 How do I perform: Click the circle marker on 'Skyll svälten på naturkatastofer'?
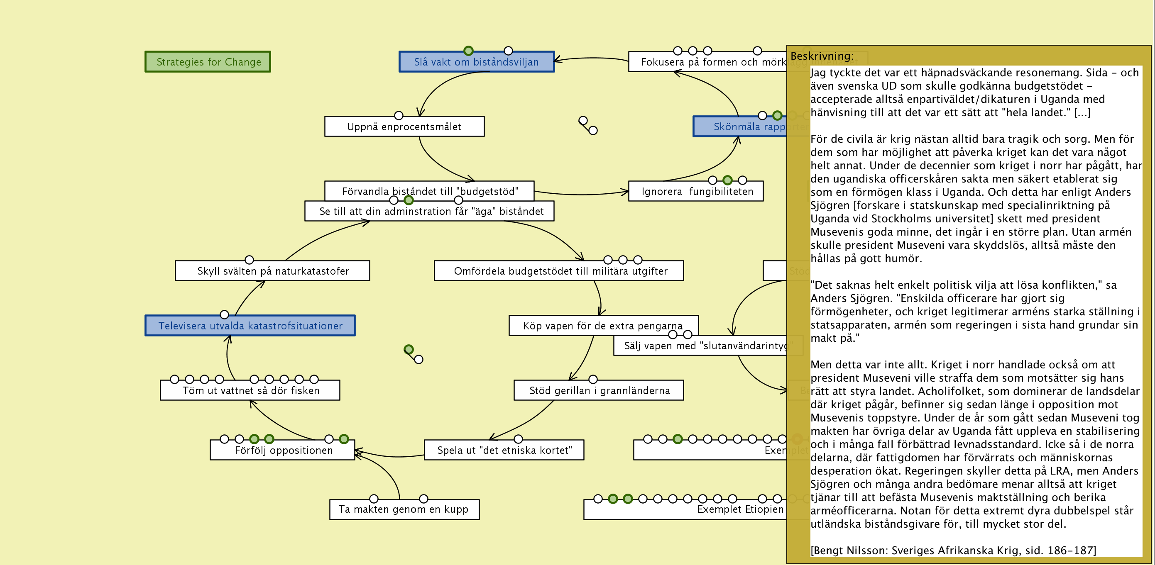pyautogui.click(x=249, y=260)
